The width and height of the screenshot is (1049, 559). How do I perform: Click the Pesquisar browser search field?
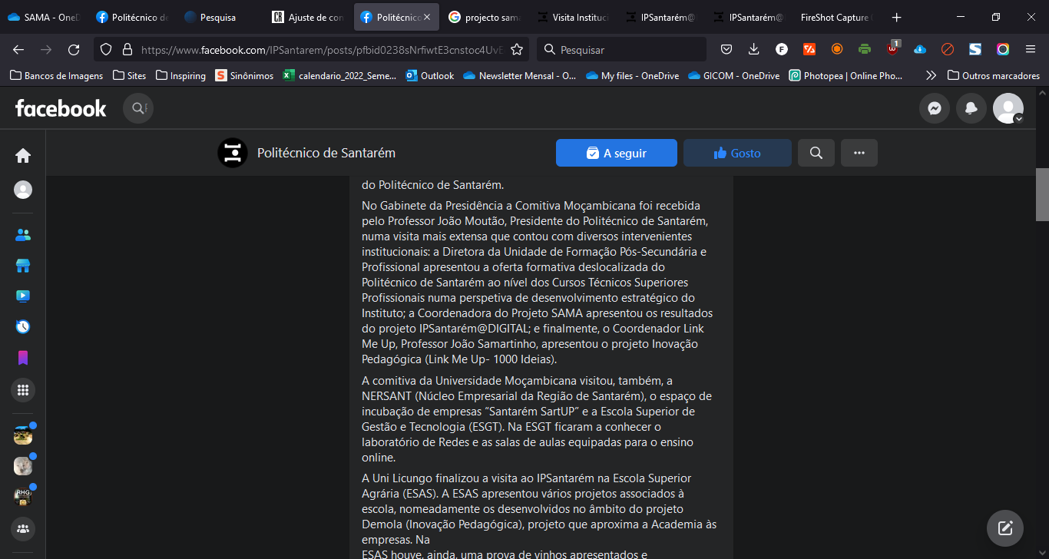pyautogui.click(x=621, y=49)
